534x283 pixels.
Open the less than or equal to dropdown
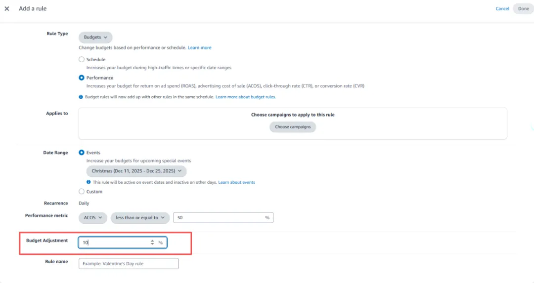(140, 217)
